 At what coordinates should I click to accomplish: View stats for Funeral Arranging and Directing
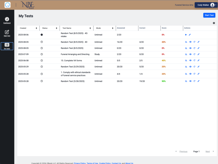pos(186,54)
